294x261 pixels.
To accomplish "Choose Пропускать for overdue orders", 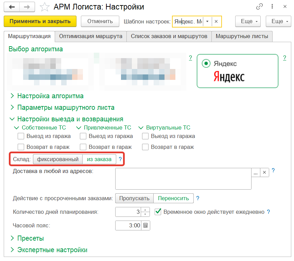I will (x=134, y=198).
